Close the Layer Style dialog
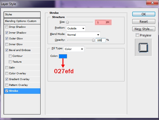This screenshot has width=159, height=120. click(152, 3)
